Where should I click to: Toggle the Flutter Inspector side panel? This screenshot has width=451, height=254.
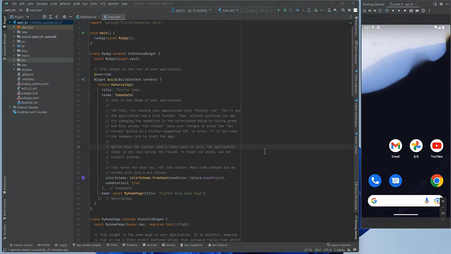point(356,83)
